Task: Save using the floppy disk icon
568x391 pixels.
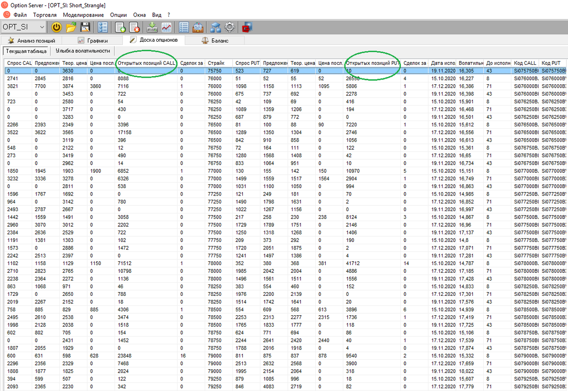Action: pos(86,27)
